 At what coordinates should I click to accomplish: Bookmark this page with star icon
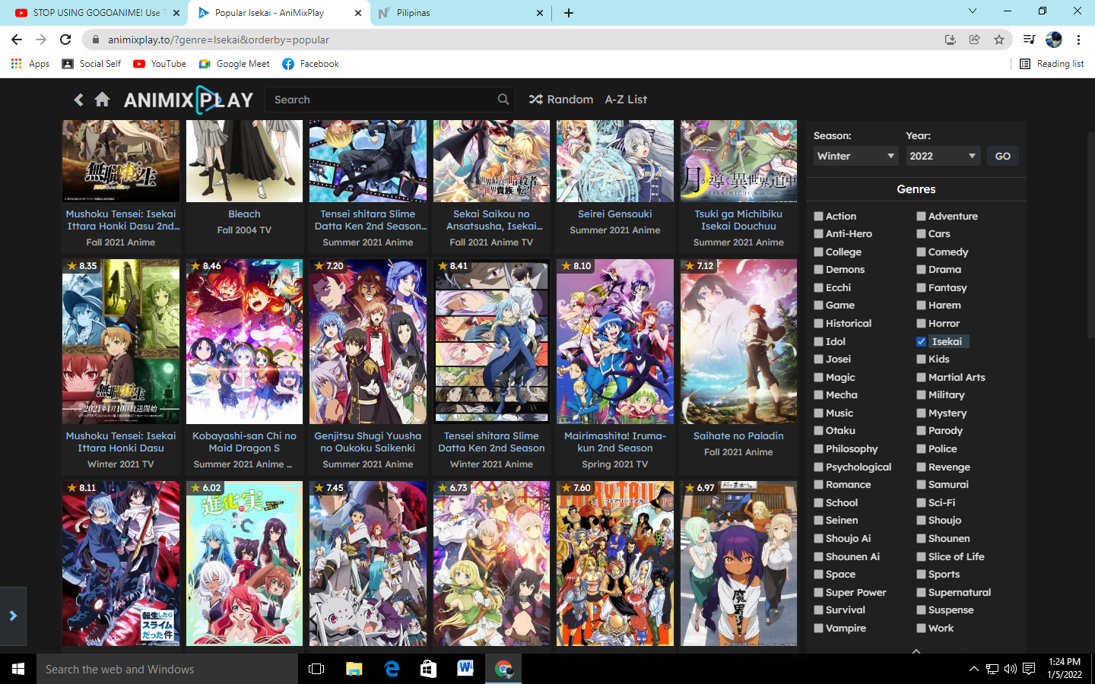coord(999,40)
